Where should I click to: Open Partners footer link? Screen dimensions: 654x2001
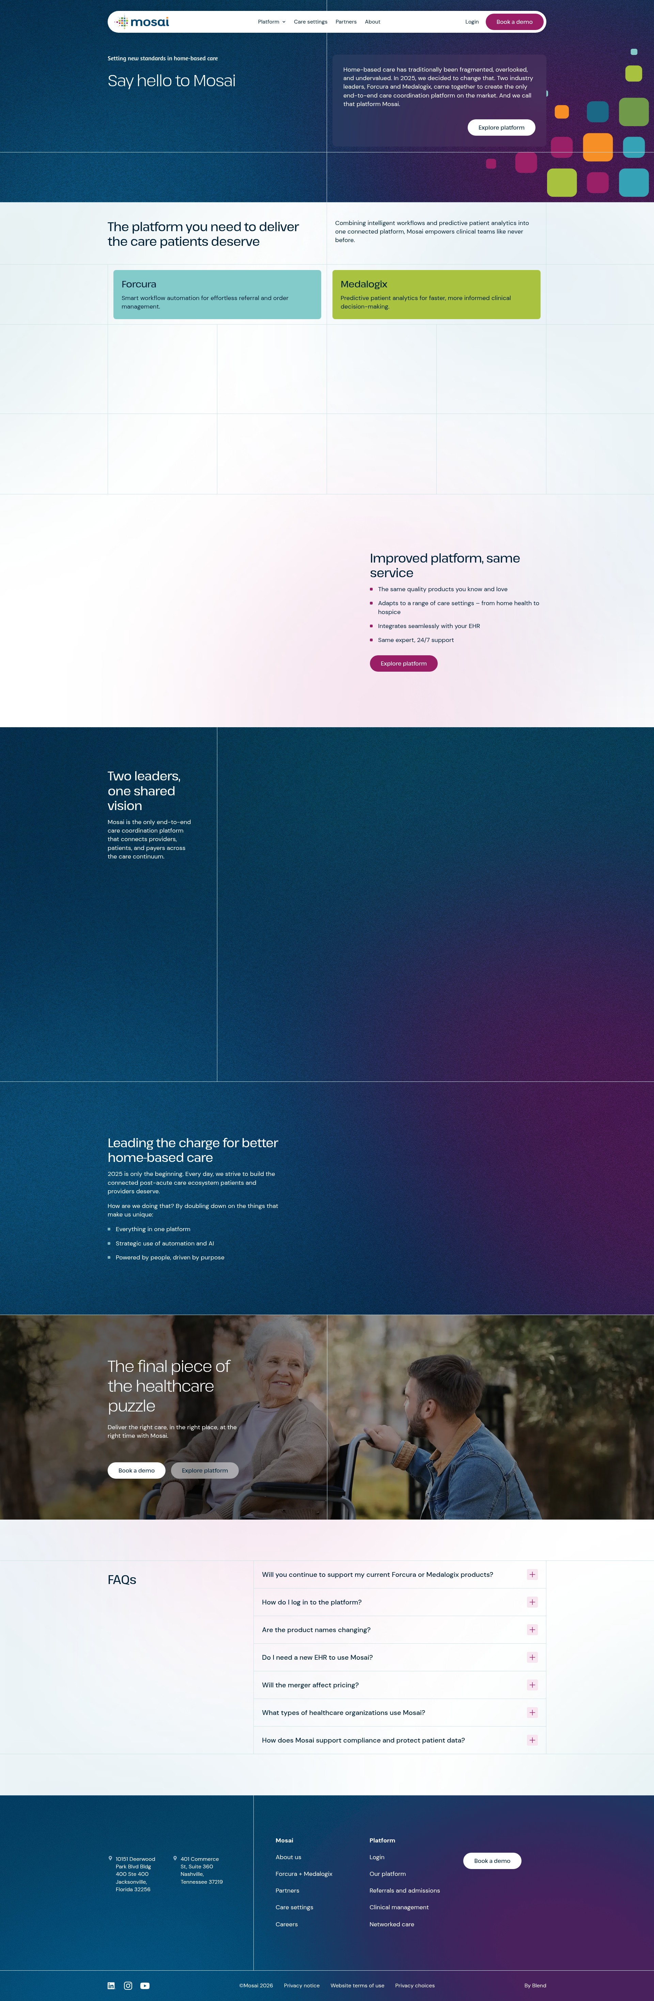(287, 1890)
